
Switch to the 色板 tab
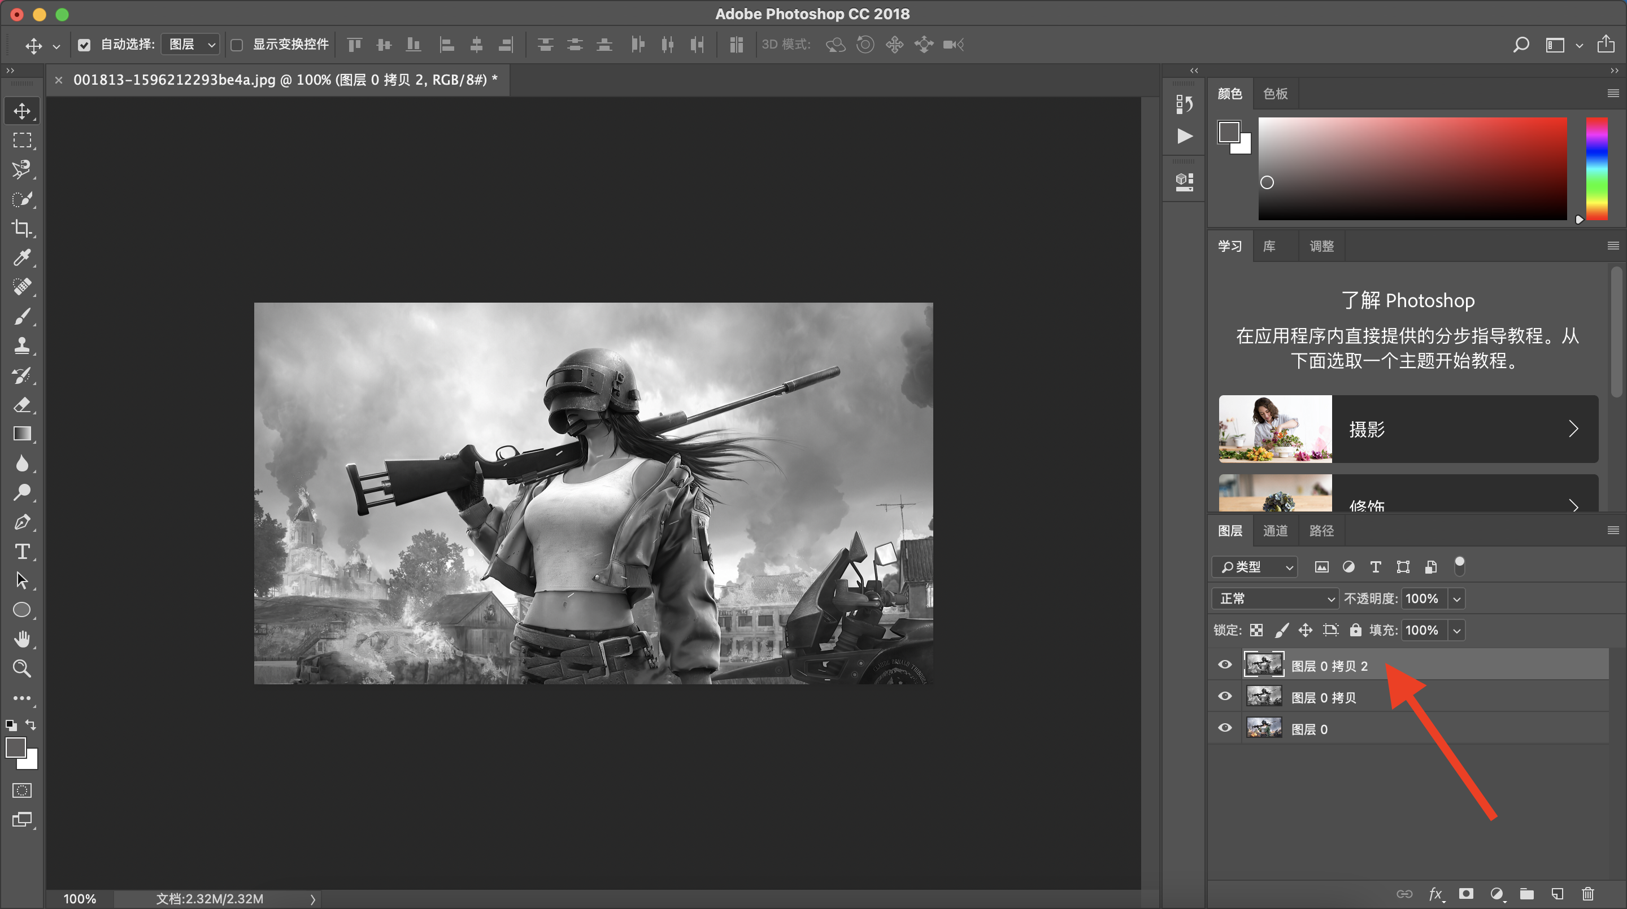pyautogui.click(x=1274, y=94)
